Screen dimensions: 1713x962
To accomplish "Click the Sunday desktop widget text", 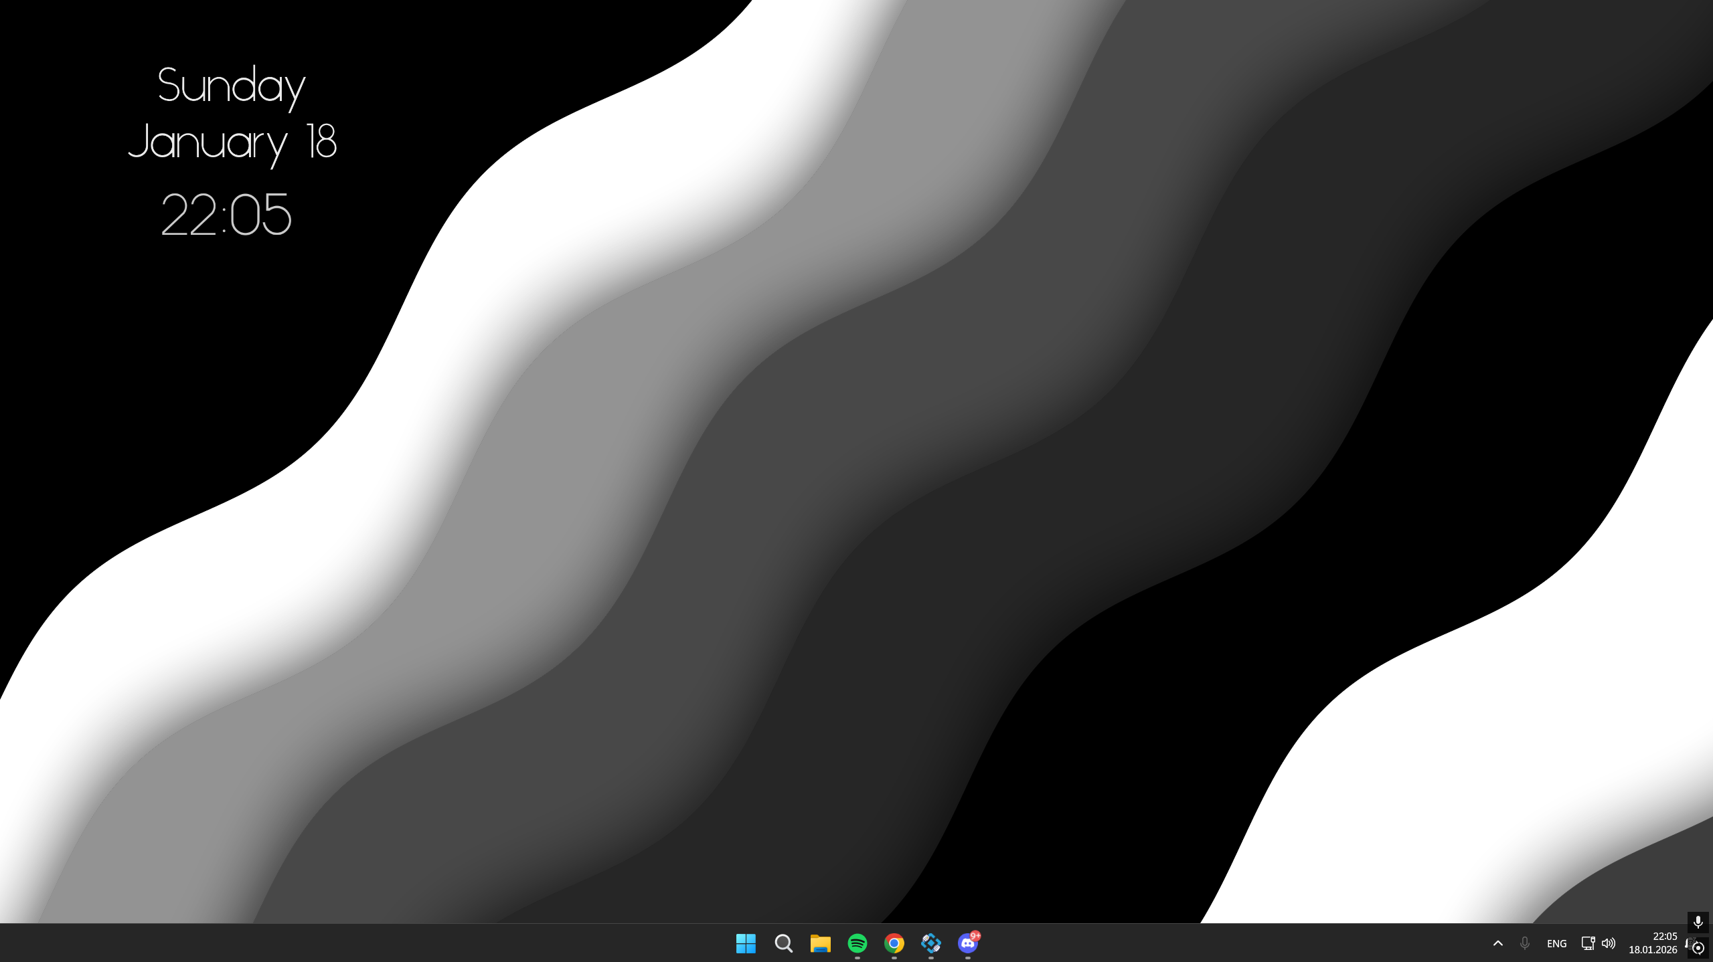I will 232,87.
